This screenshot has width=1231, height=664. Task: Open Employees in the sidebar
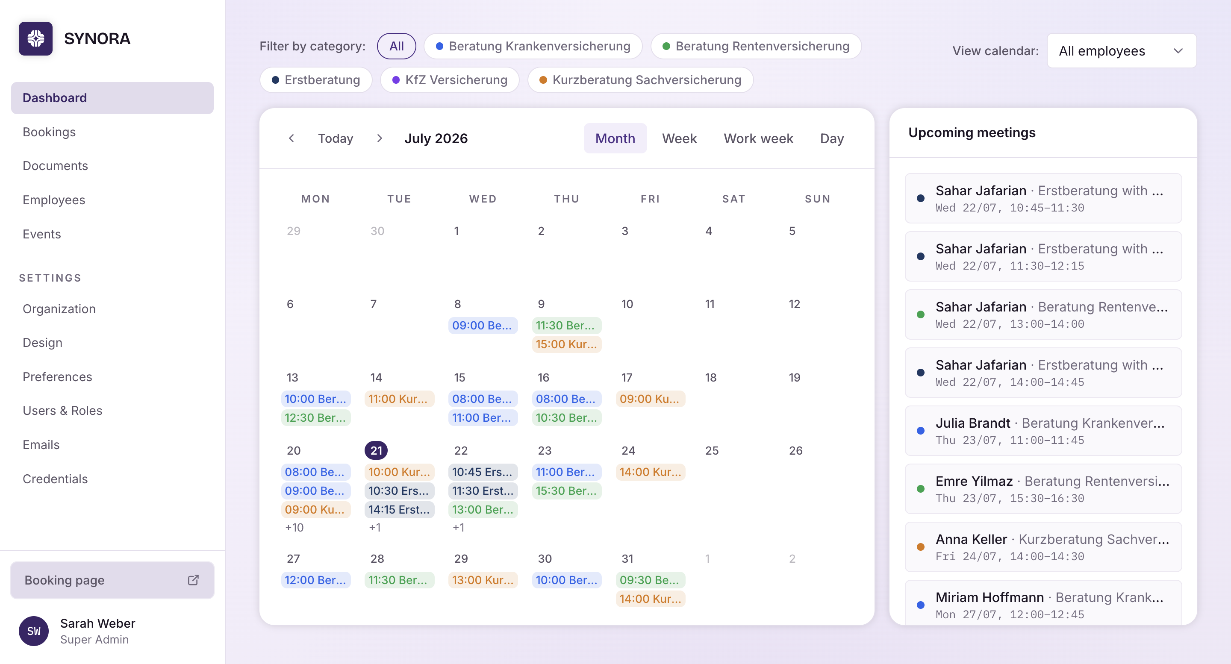pos(112,200)
